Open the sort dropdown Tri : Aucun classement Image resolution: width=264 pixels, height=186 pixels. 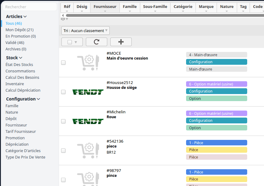tap(86, 31)
